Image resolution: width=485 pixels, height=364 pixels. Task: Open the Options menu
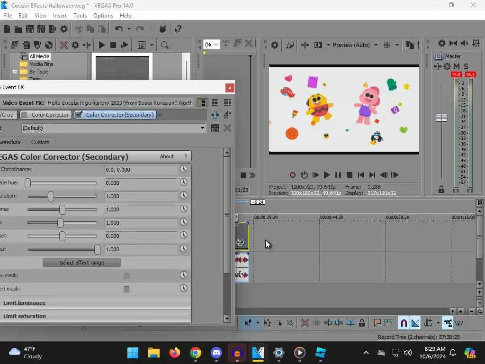point(103,16)
